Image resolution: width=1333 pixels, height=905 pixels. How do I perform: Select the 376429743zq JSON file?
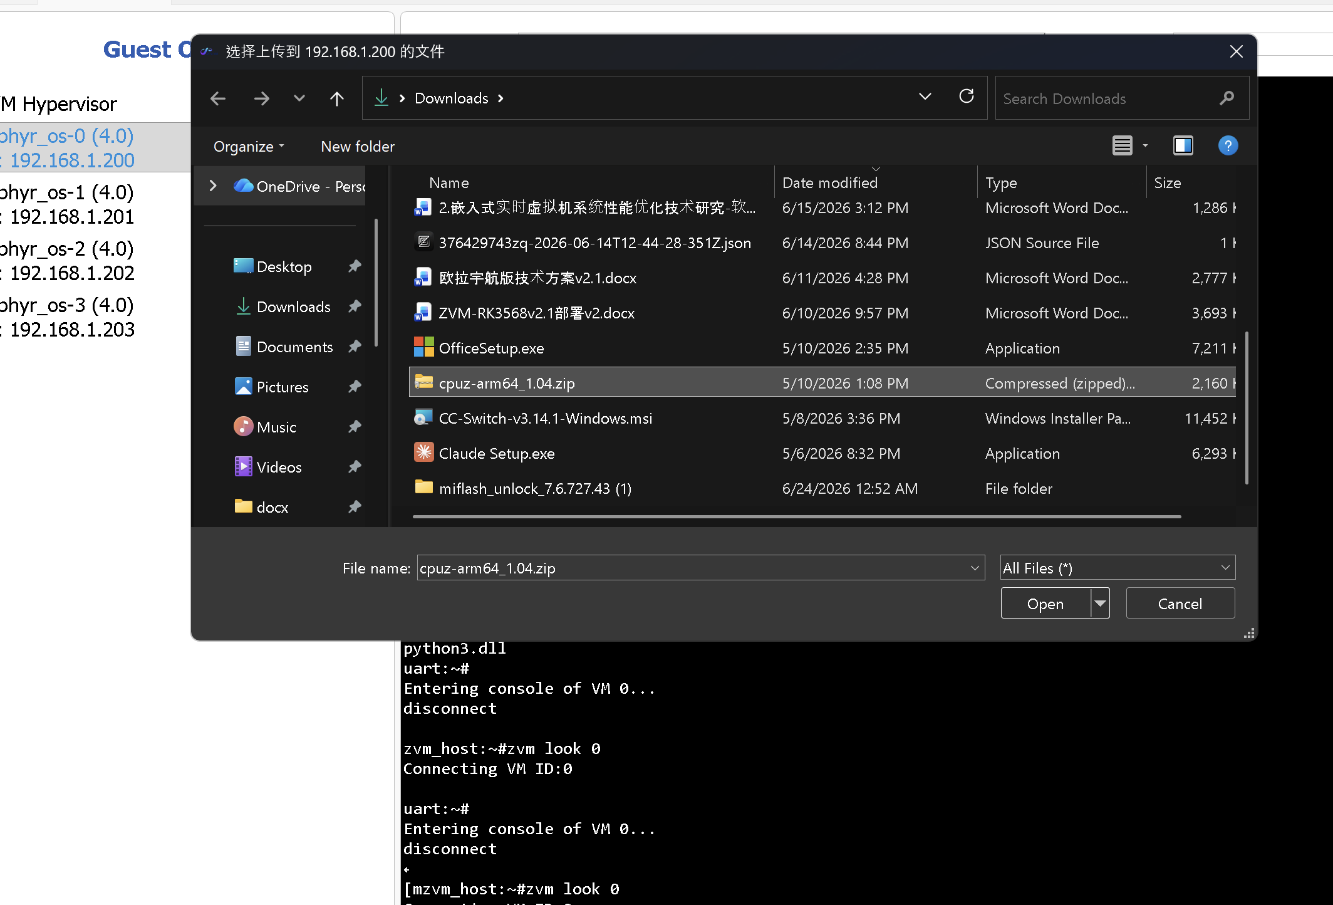click(822, 243)
